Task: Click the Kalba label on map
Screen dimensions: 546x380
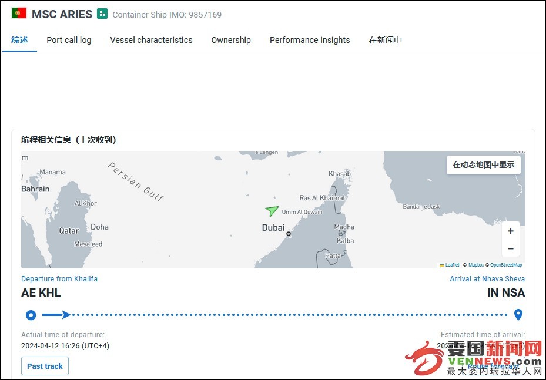Action: point(345,241)
